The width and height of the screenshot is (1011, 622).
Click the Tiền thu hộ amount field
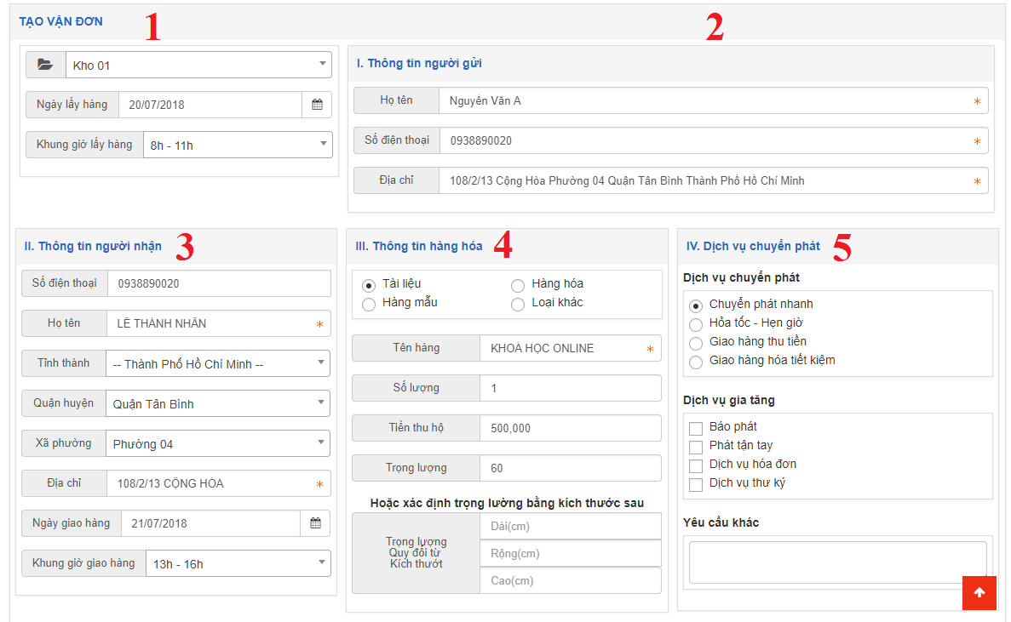point(569,428)
